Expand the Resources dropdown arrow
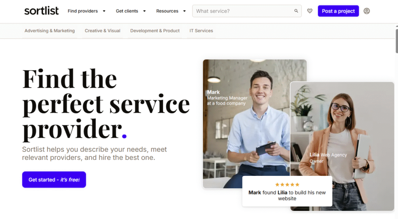Viewport: 398px width, 219px height. coord(185,11)
